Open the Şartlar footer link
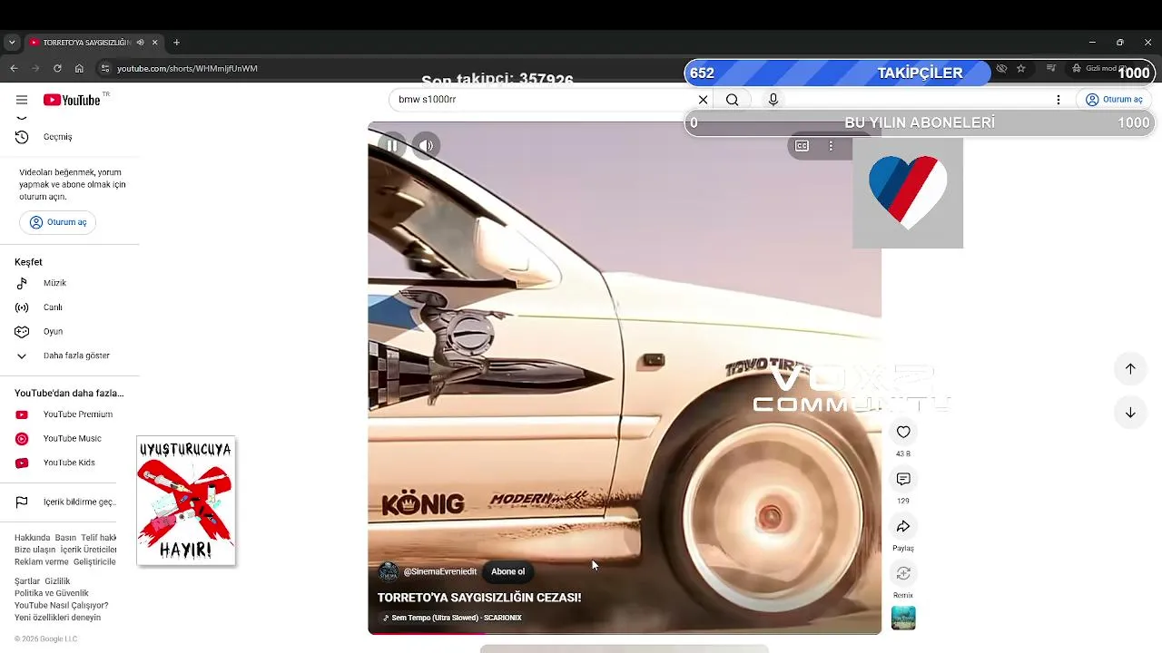Screen dimensions: 1162x653 27,581
